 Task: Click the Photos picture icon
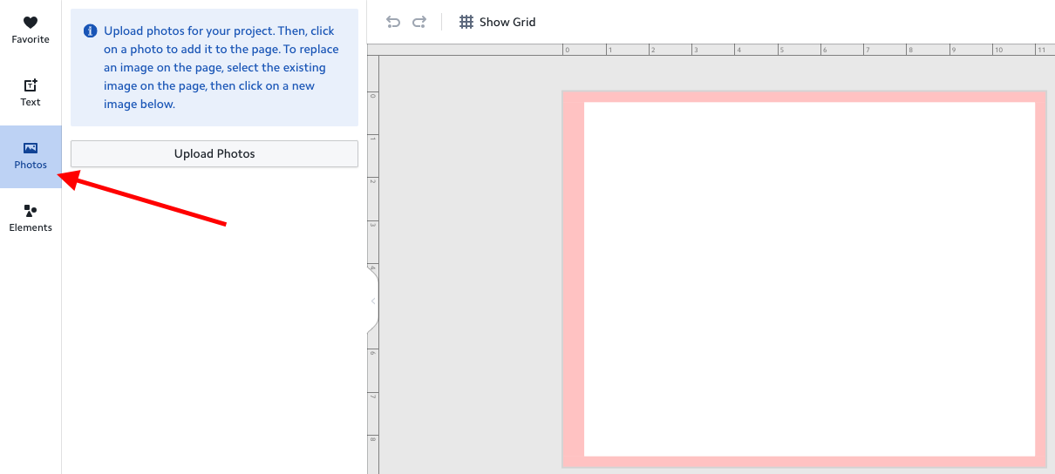31,148
